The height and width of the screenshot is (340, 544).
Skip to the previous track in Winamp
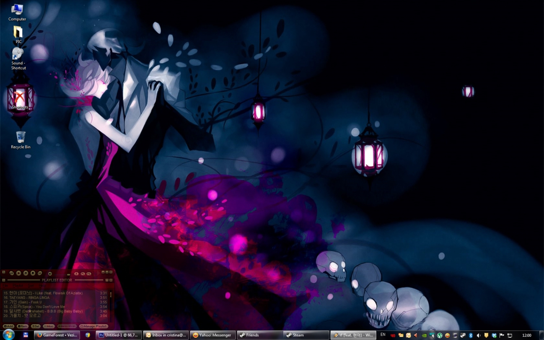[12, 273]
